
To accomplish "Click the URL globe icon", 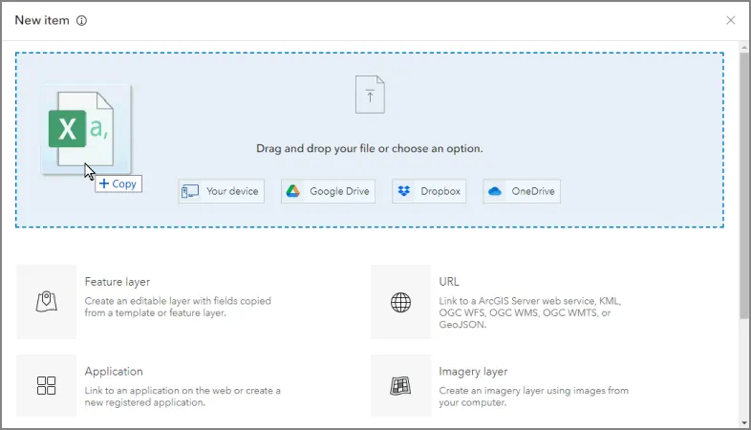I will point(400,302).
